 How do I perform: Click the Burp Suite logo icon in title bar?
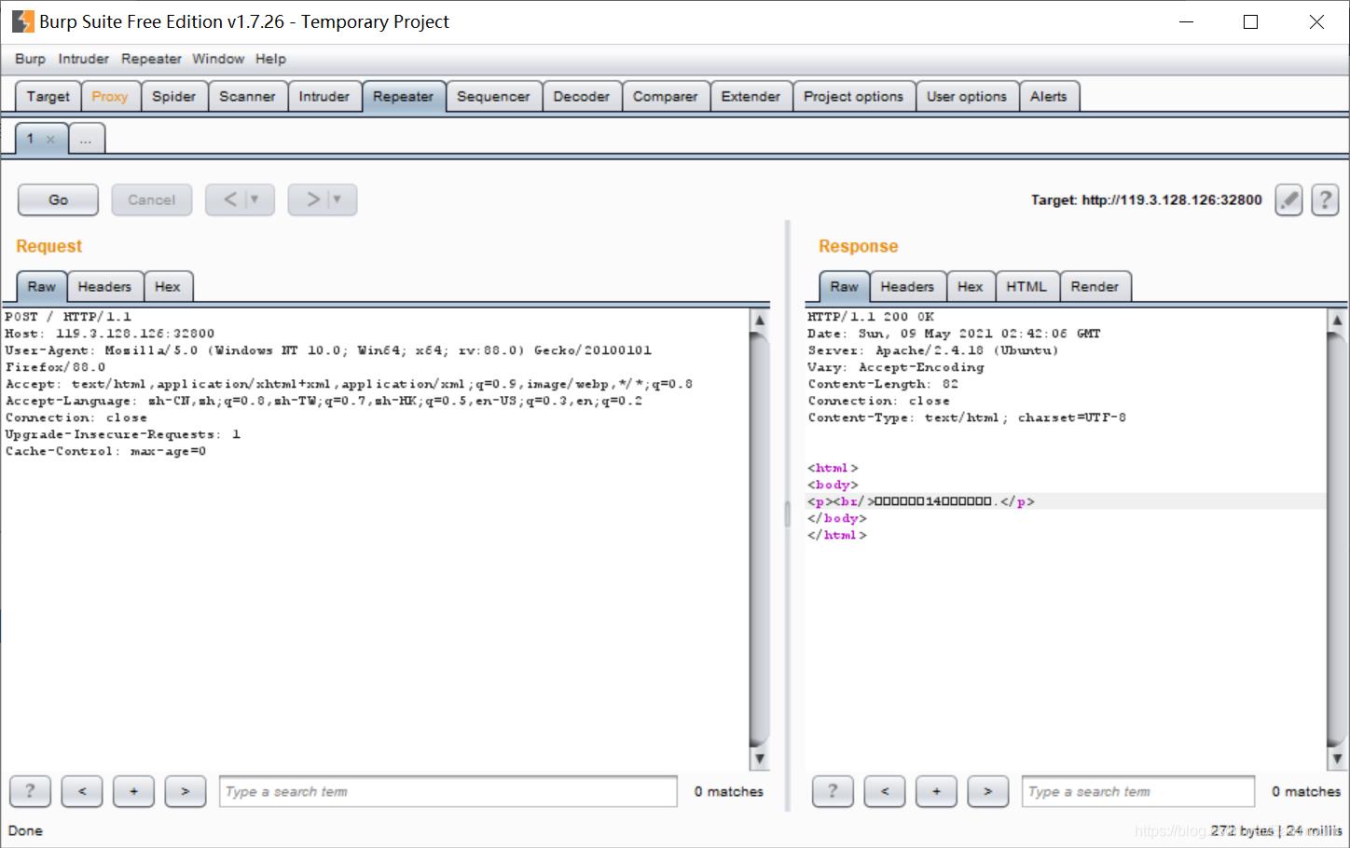(22, 21)
